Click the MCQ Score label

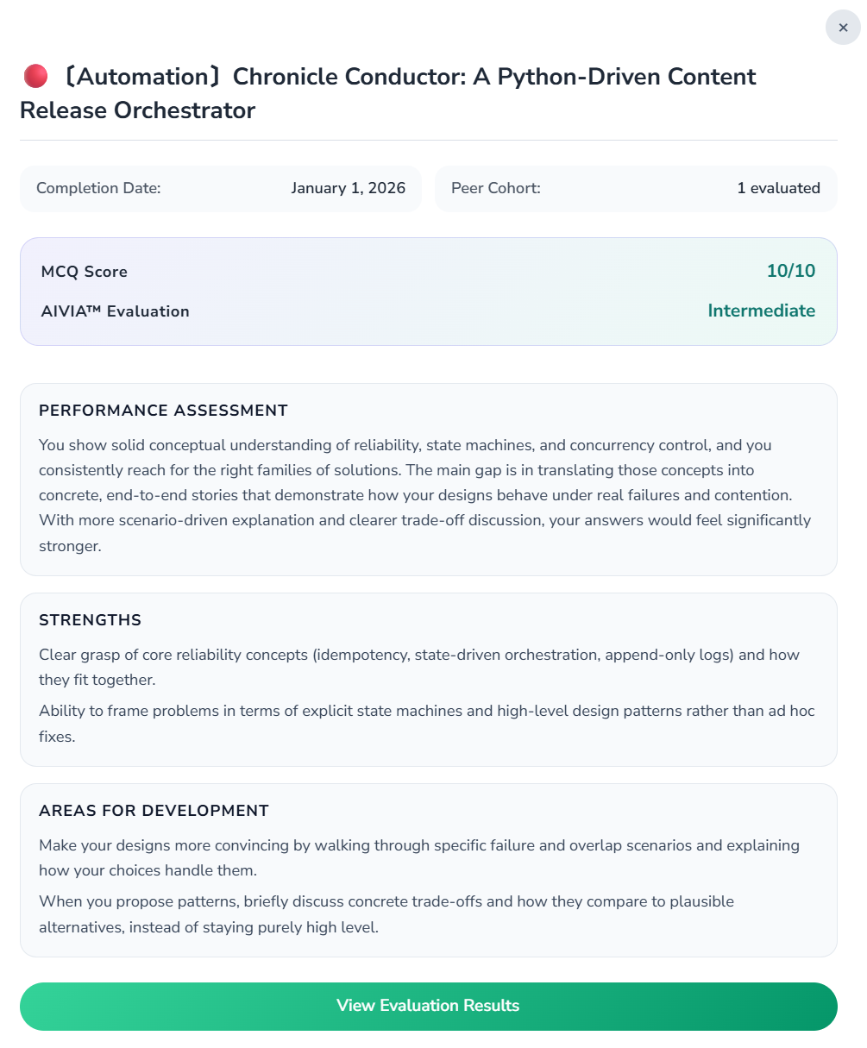click(x=84, y=272)
